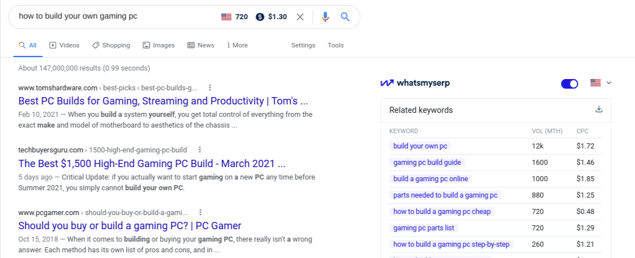Click 'how to build a gaming pc cheap' keyword

click(x=442, y=212)
